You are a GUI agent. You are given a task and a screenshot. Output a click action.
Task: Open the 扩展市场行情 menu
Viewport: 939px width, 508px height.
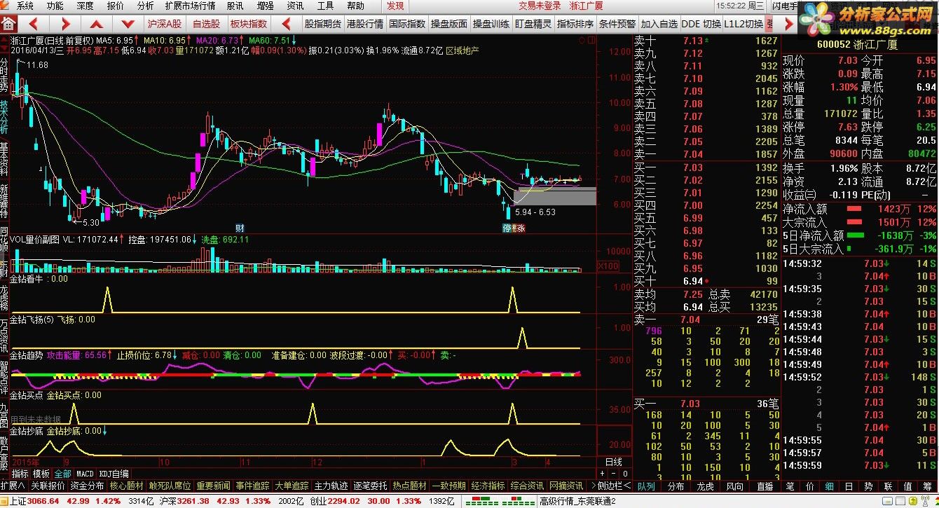click(x=190, y=6)
